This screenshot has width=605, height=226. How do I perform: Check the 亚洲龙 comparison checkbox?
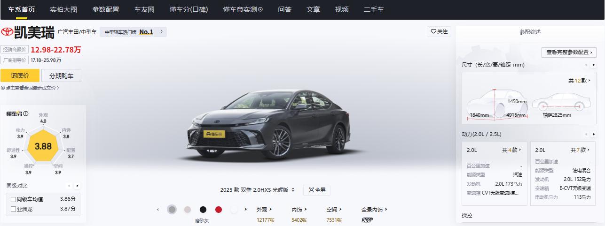(x=14, y=209)
